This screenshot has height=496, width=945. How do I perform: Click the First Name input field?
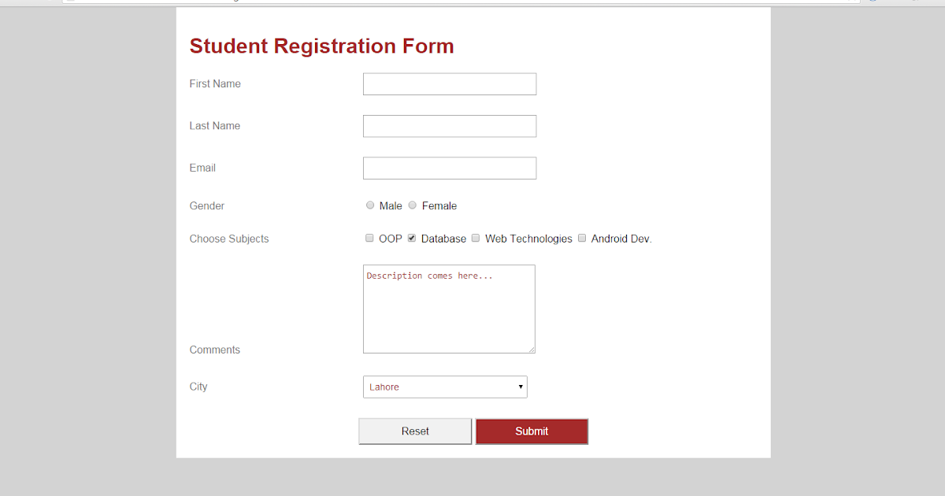click(x=449, y=83)
